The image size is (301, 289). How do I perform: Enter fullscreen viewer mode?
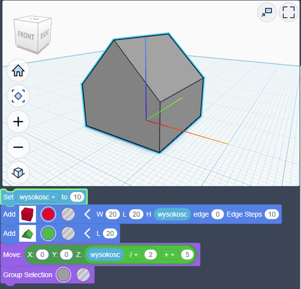289,12
